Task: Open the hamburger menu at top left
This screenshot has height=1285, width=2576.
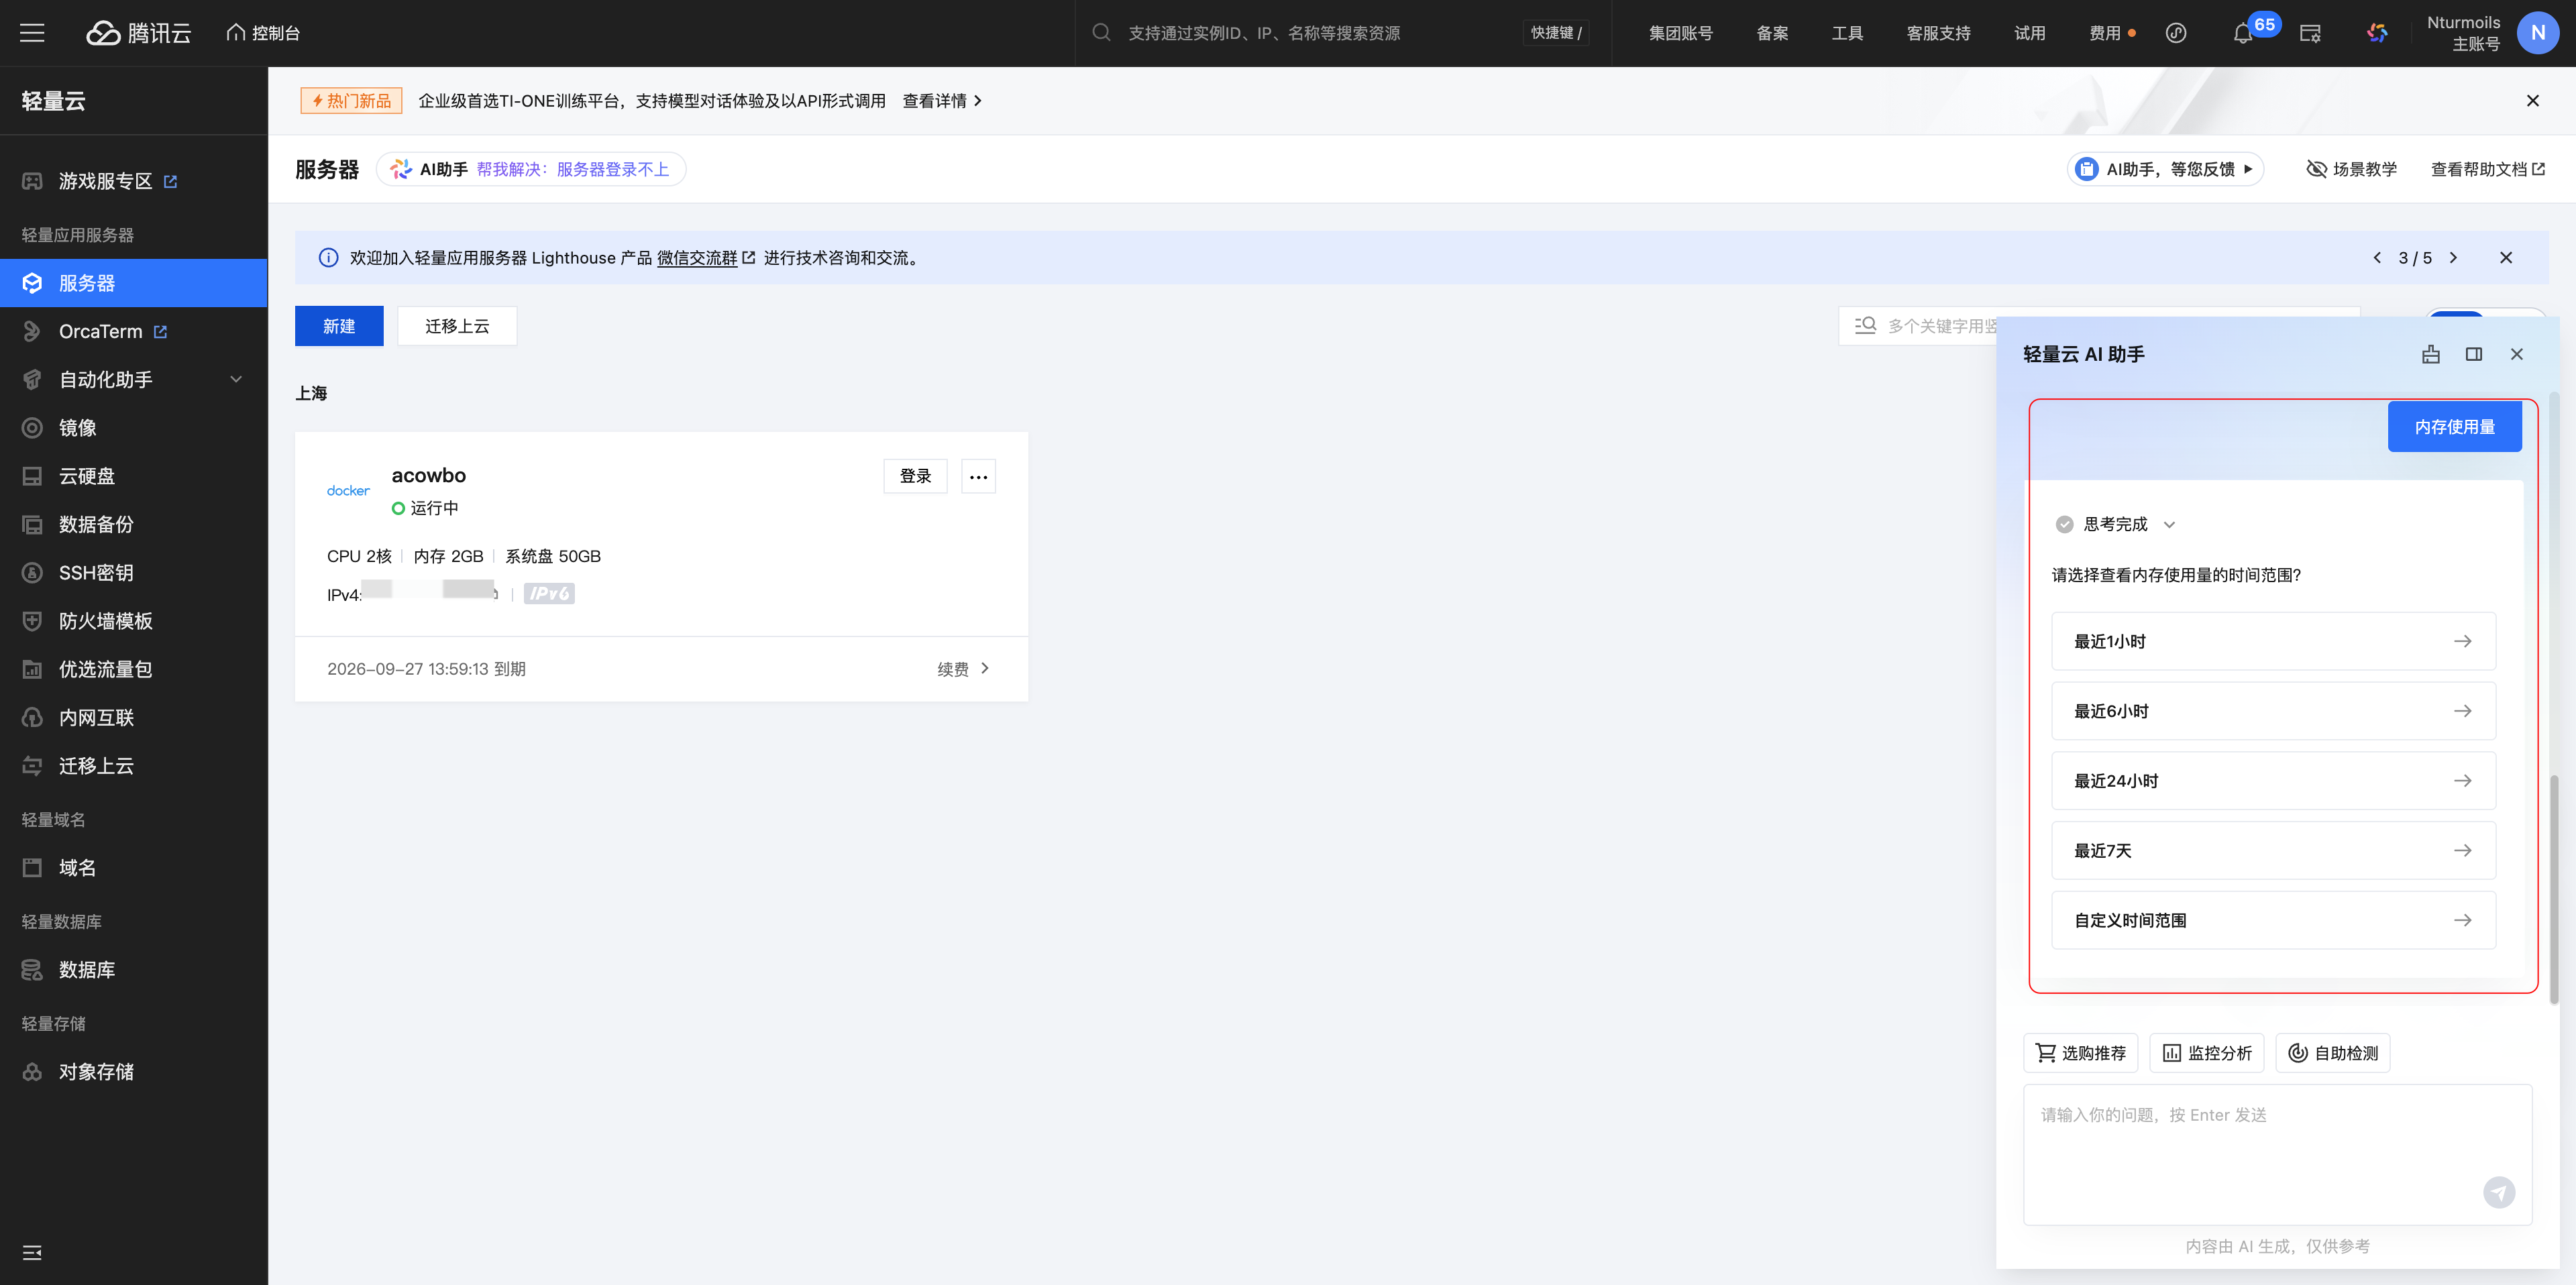Action: coord(32,33)
